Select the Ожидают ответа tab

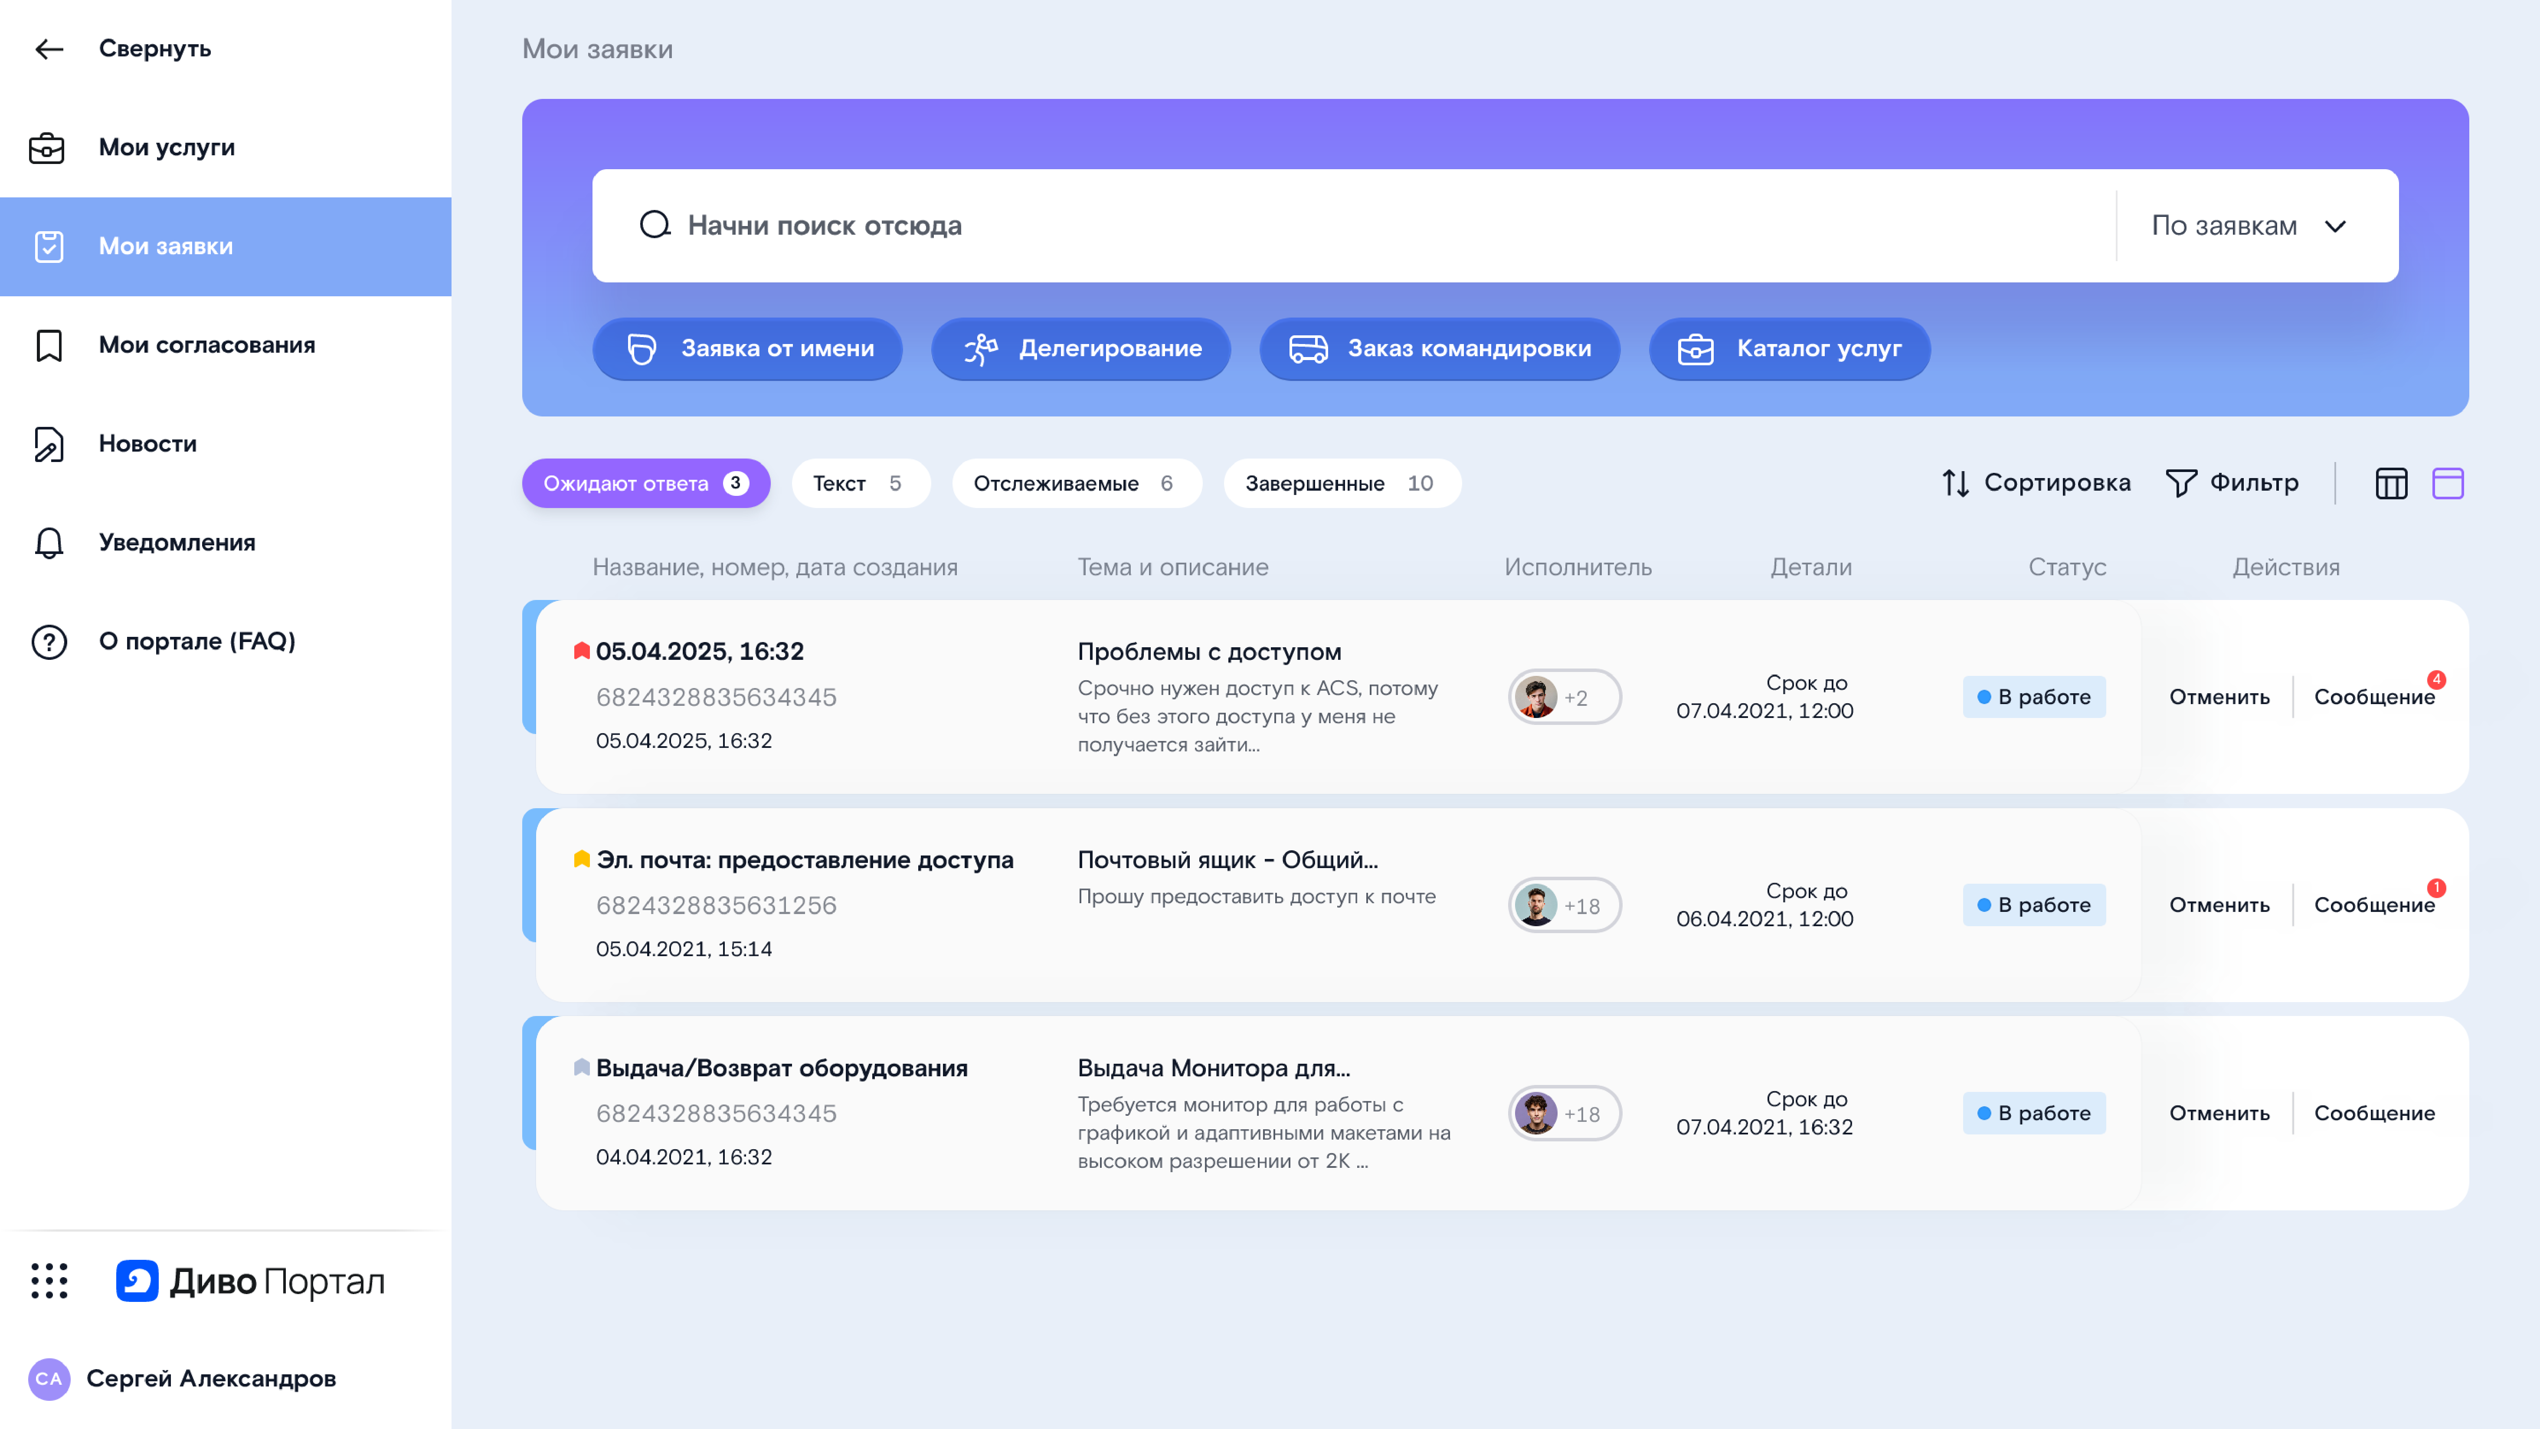click(646, 483)
